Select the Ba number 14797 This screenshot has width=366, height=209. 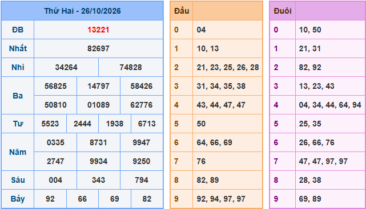(x=99, y=86)
